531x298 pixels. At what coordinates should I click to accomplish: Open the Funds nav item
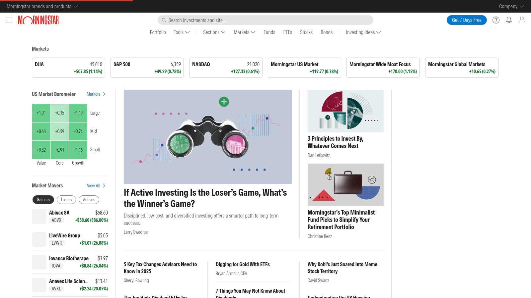pyautogui.click(x=269, y=32)
